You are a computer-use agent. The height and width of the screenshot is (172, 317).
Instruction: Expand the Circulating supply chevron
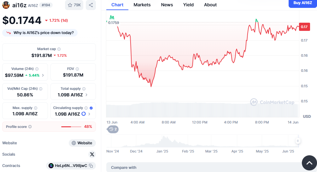[89, 114]
